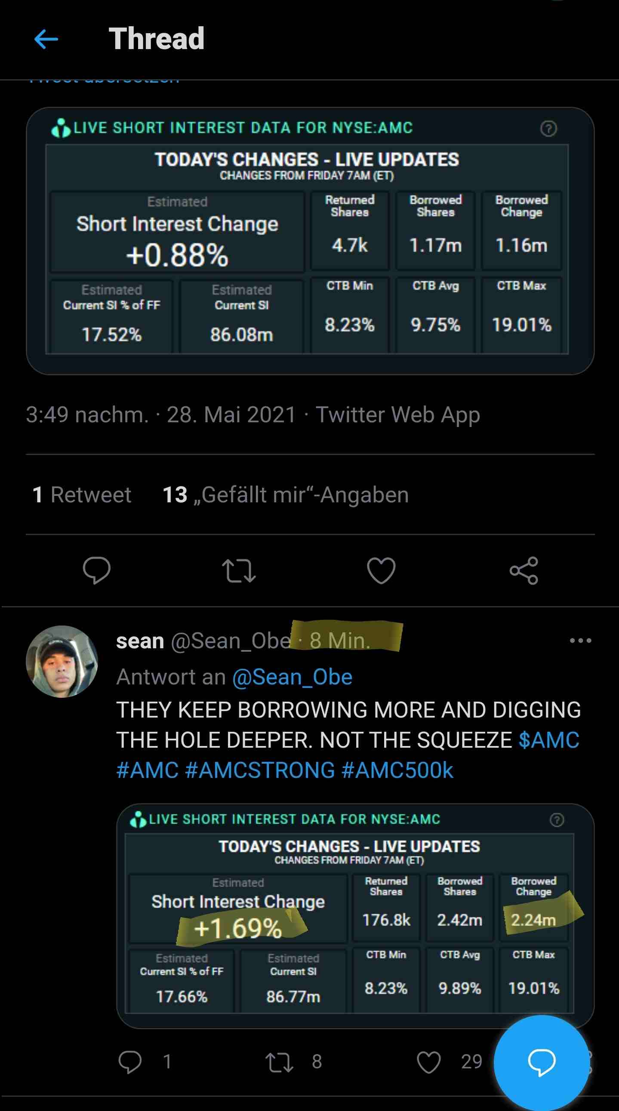Like sean's reply with 29 likes
The width and height of the screenshot is (619, 1111).
click(428, 1061)
